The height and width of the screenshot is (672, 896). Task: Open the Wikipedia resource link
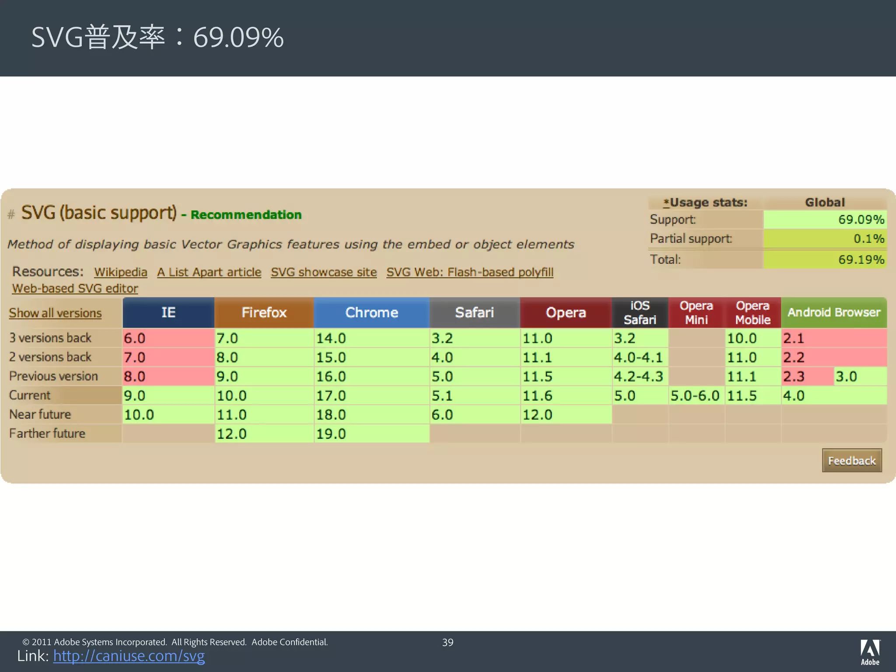121,272
